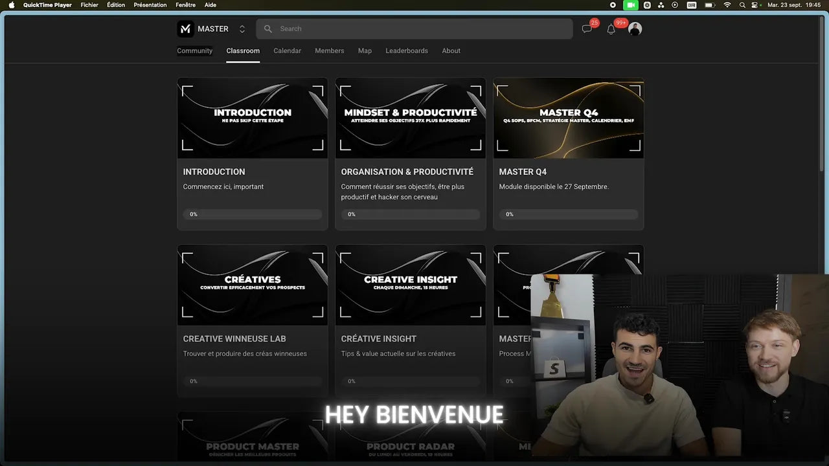Click the Wi-Fi status icon
Viewport: 829px width, 466px height.
pos(727,5)
